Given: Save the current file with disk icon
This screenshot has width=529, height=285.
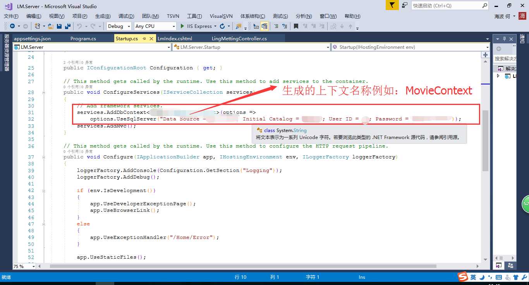Looking at the screenshot, I should point(59,26).
